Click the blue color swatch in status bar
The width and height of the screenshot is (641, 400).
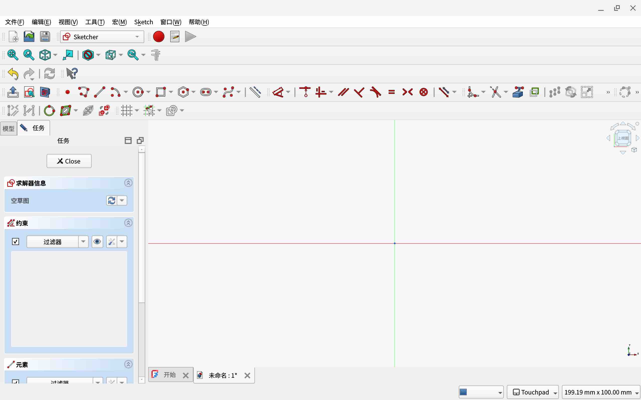pyautogui.click(x=463, y=392)
